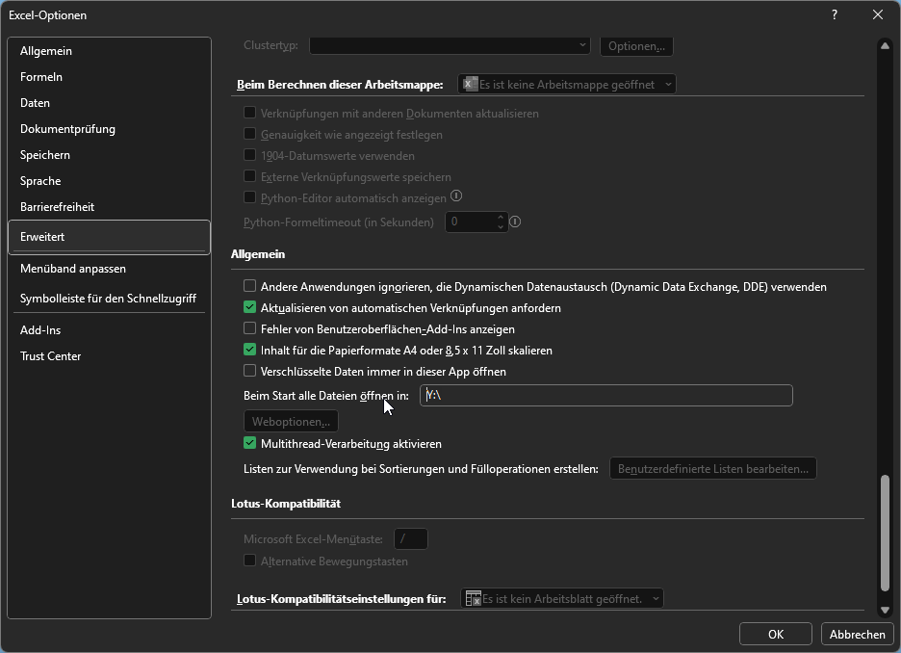Expand the Lotus-Kompatibilitätseinstellungen dropdown
Image resolution: width=901 pixels, height=653 pixels.
(562, 599)
